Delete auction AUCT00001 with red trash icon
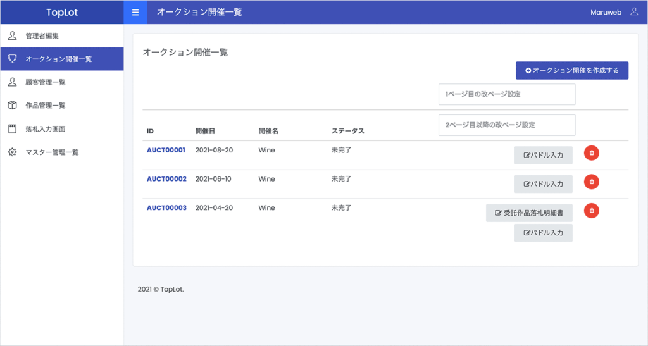 [592, 153]
